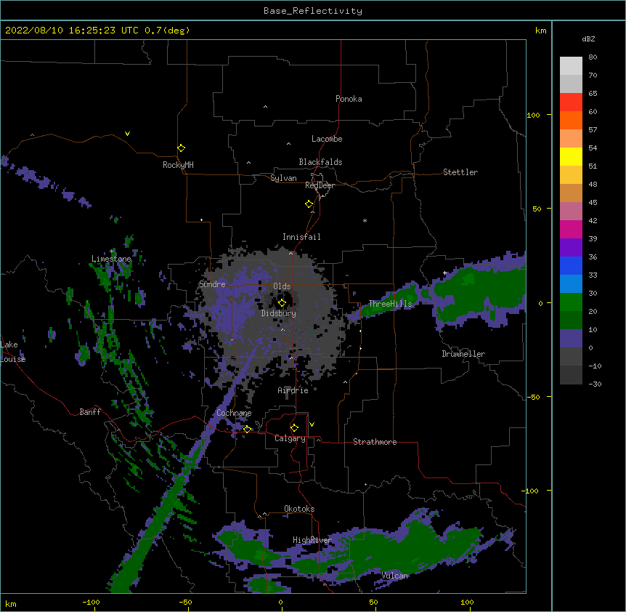Click the Base_Reflectivity title text

point(313,11)
